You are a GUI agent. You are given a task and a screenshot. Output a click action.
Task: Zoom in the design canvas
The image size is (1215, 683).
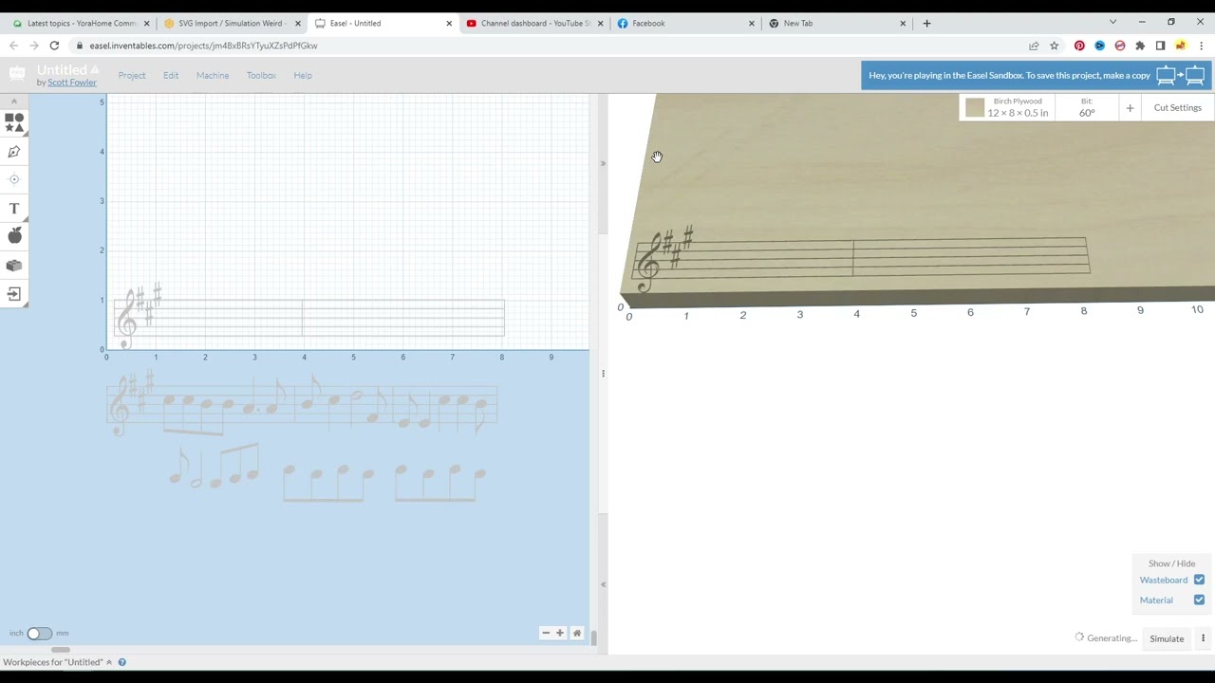click(x=560, y=634)
